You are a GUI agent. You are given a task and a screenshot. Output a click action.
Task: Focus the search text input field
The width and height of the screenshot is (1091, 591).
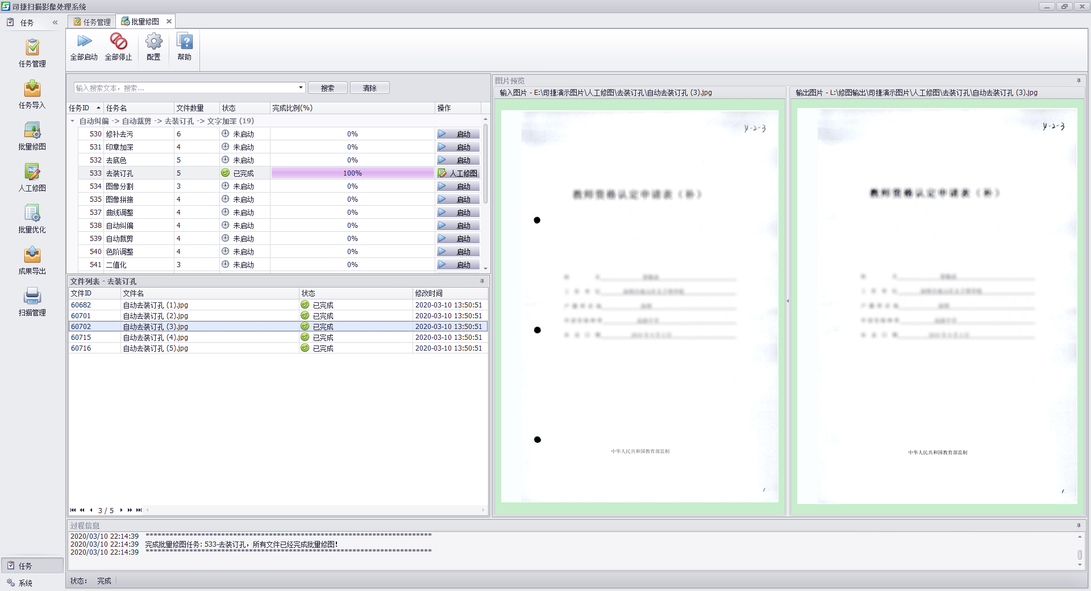point(185,88)
